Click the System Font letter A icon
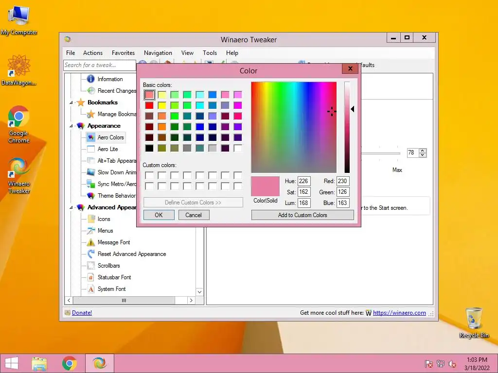 click(91, 289)
